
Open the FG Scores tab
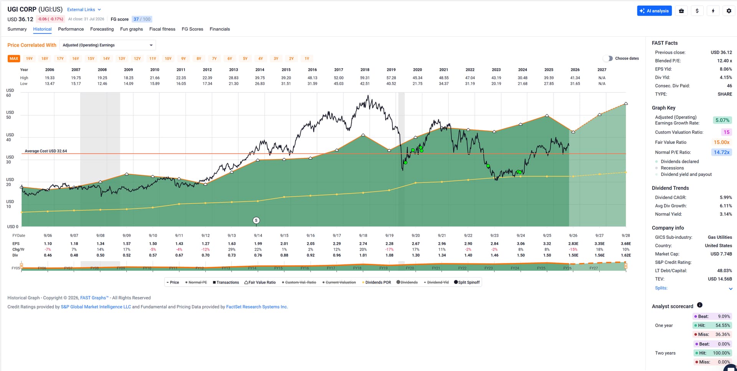[192, 29]
